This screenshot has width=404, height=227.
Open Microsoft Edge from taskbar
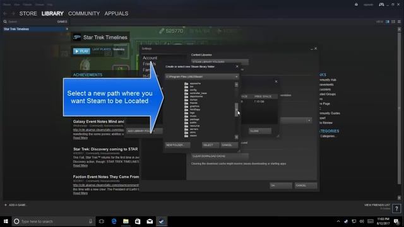click(114, 221)
